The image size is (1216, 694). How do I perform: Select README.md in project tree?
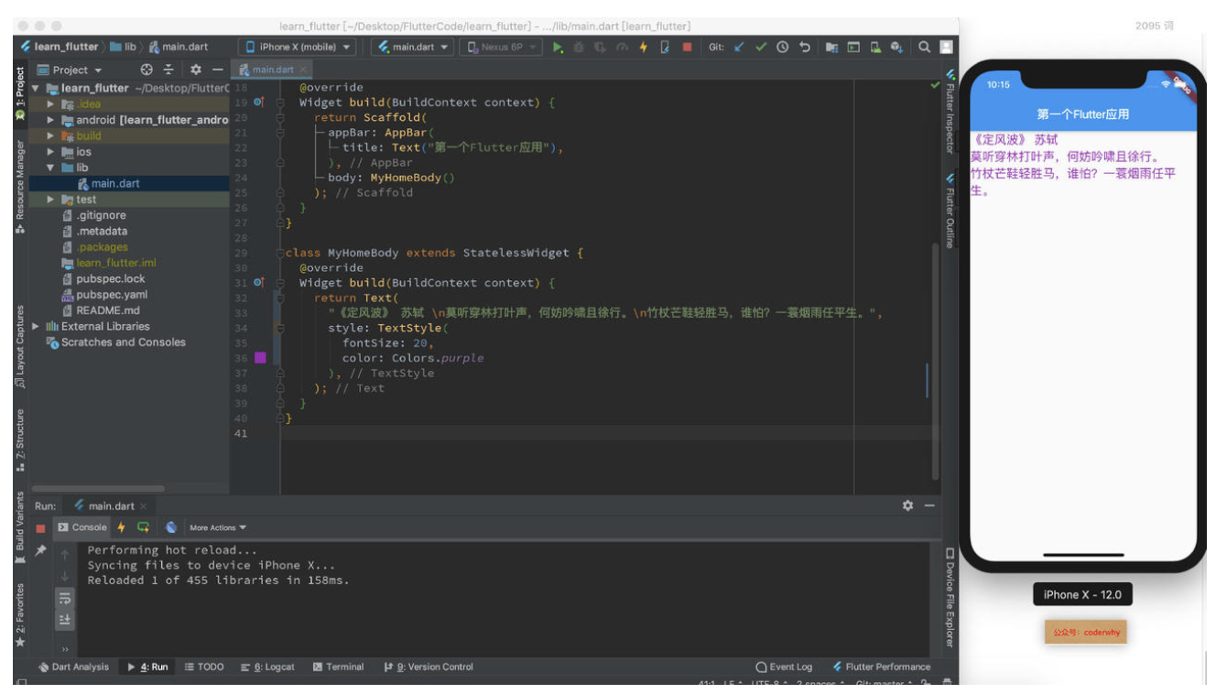[101, 310]
